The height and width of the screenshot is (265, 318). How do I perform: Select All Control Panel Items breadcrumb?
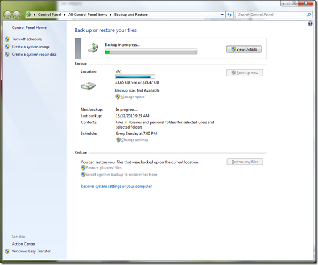tap(88, 15)
